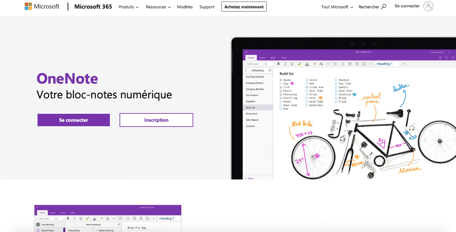Screen dimensions: 456x232
Task: Open the Support menu item
Action: [207, 7]
